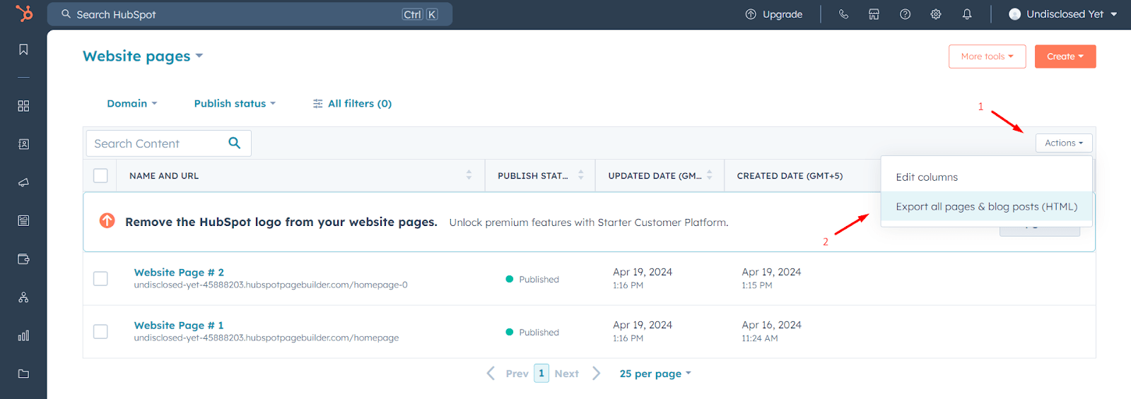The height and width of the screenshot is (399, 1131).
Task: Select Export all pages & blog posts (HTML)
Action: [x=987, y=206]
